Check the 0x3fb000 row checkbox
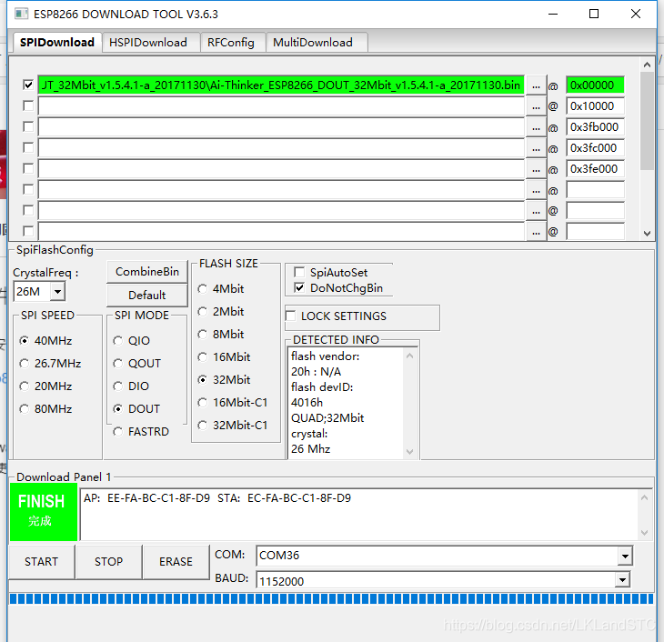The width and height of the screenshot is (664, 642). tap(28, 126)
